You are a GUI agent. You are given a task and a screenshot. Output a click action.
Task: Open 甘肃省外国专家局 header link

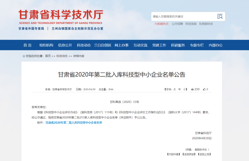point(31,29)
